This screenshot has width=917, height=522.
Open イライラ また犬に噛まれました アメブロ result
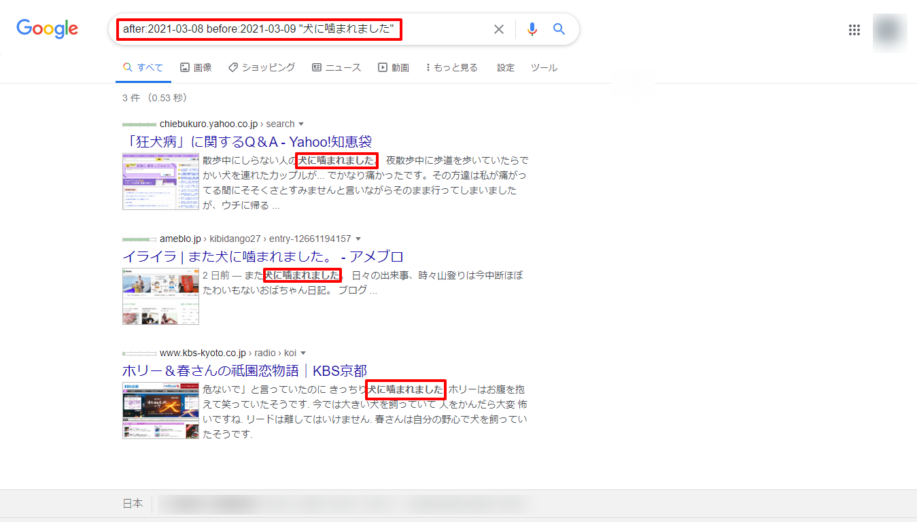263,256
